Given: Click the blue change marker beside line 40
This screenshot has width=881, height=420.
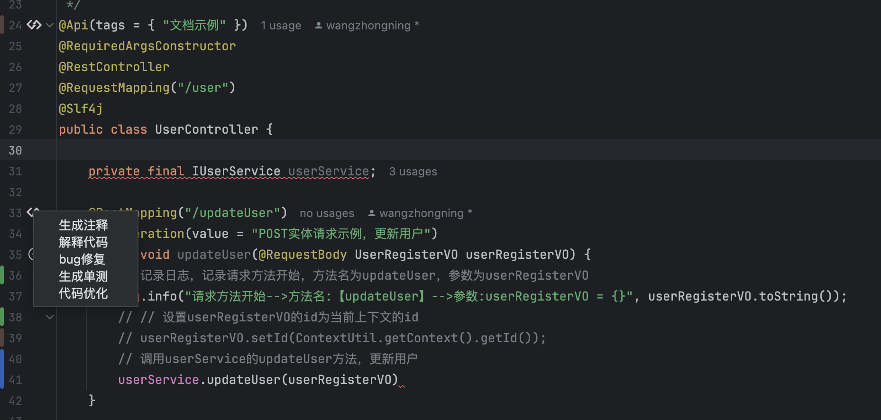Looking at the screenshot, I should coord(2,369).
